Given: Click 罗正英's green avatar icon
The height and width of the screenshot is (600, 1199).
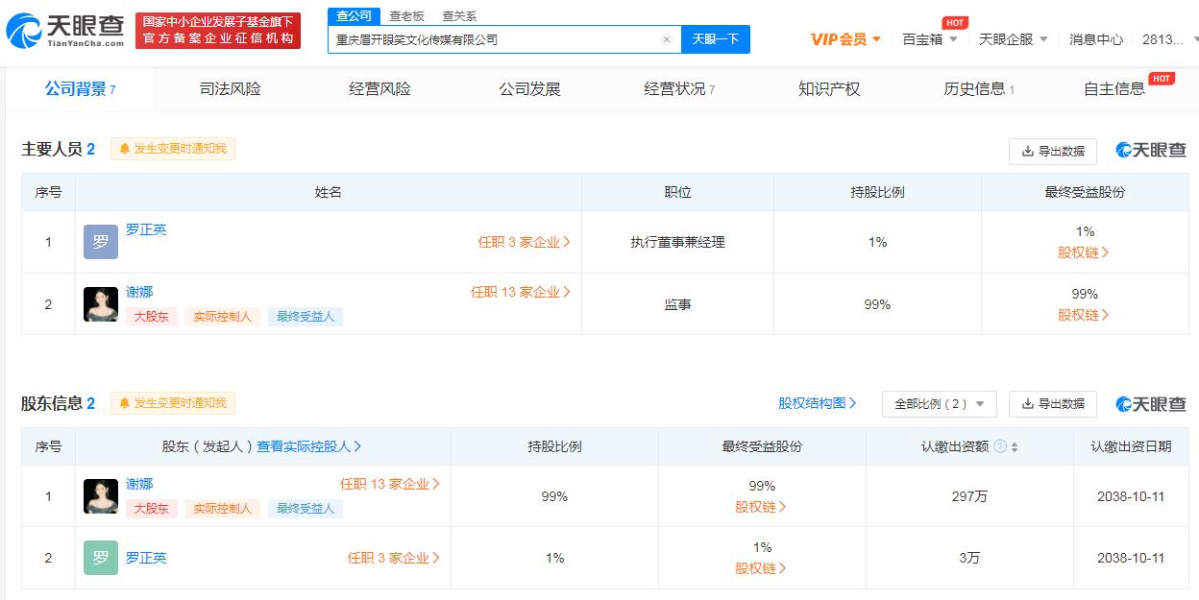Looking at the screenshot, I should click(100, 557).
